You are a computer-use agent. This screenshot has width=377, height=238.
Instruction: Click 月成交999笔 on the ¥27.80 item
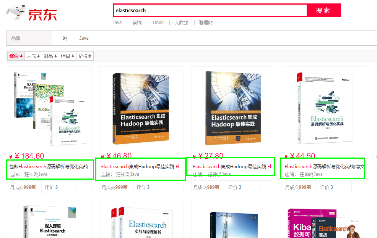pos(206,187)
